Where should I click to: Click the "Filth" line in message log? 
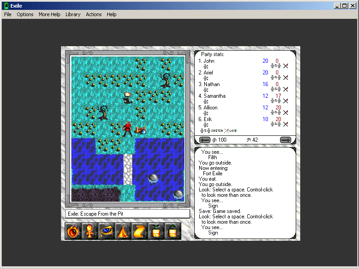(212, 157)
